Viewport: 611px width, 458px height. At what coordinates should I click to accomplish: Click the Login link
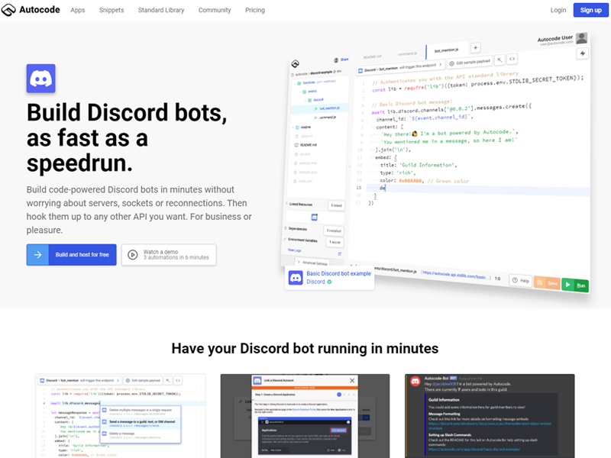(x=558, y=10)
